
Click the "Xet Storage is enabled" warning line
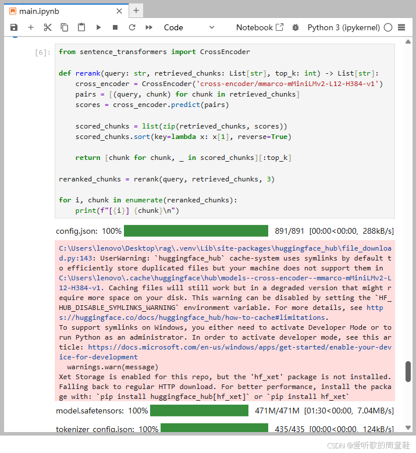[225, 377]
